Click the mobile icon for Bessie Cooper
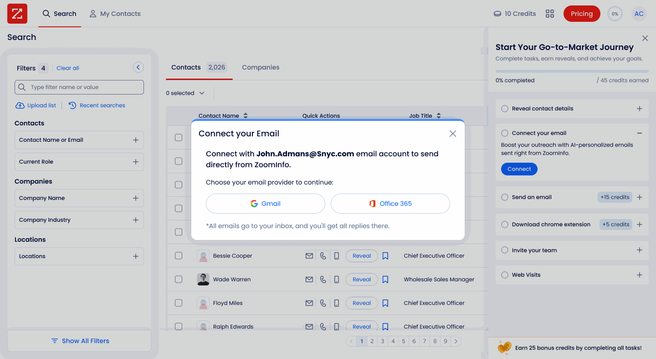656x359 pixels. 337,256
